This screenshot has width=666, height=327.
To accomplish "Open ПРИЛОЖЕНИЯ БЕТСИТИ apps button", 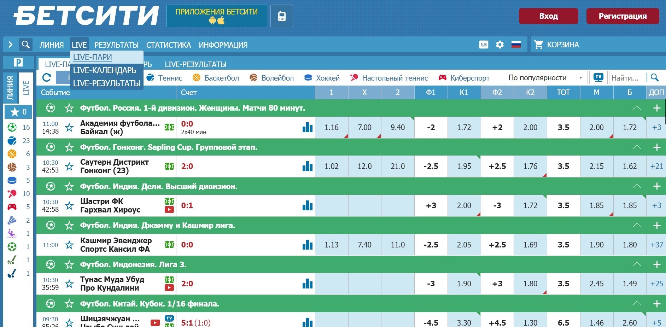I will tap(217, 16).
